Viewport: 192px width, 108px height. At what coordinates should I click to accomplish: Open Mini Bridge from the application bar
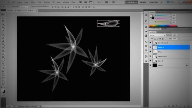tap(85, 2)
